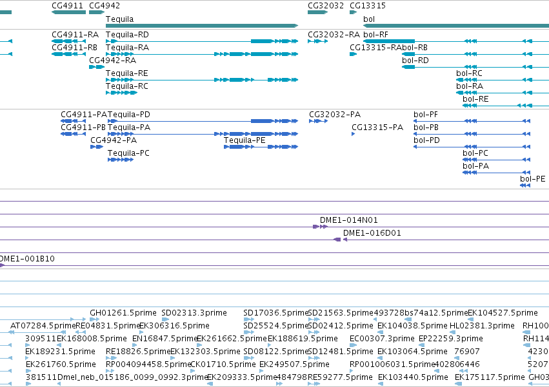Select transcript CG13315-RA

(x=354, y=54)
